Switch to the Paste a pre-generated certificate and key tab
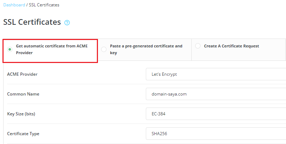 point(144,50)
